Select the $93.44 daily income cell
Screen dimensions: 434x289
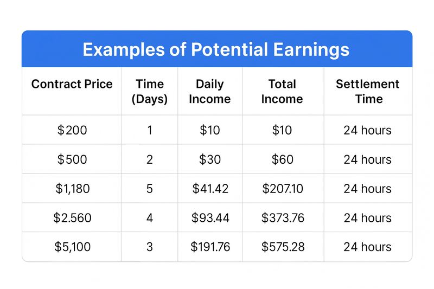(x=210, y=218)
